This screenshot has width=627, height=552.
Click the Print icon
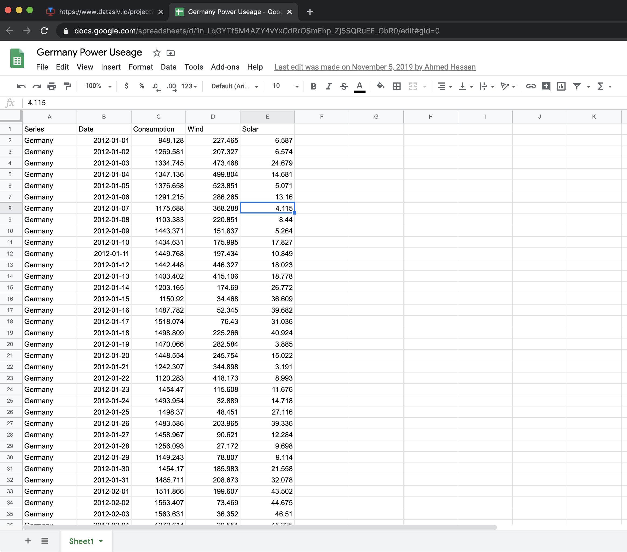click(x=51, y=86)
